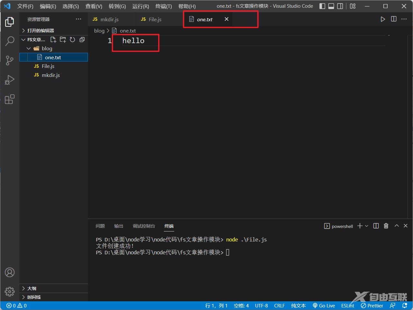The height and width of the screenshot is (310, 413).
Task: Close the terminal panel
Action: (x=406, y=226)
